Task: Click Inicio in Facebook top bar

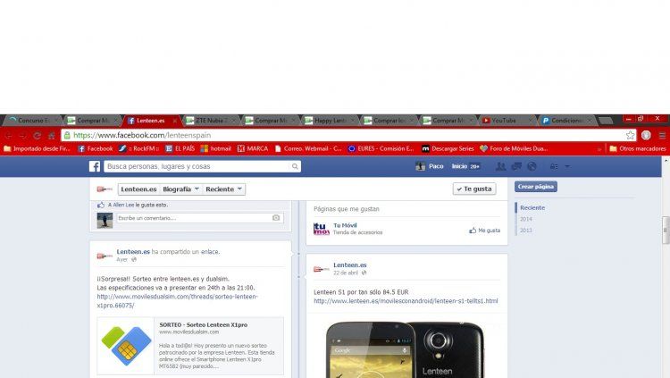Action: point(459,166)
